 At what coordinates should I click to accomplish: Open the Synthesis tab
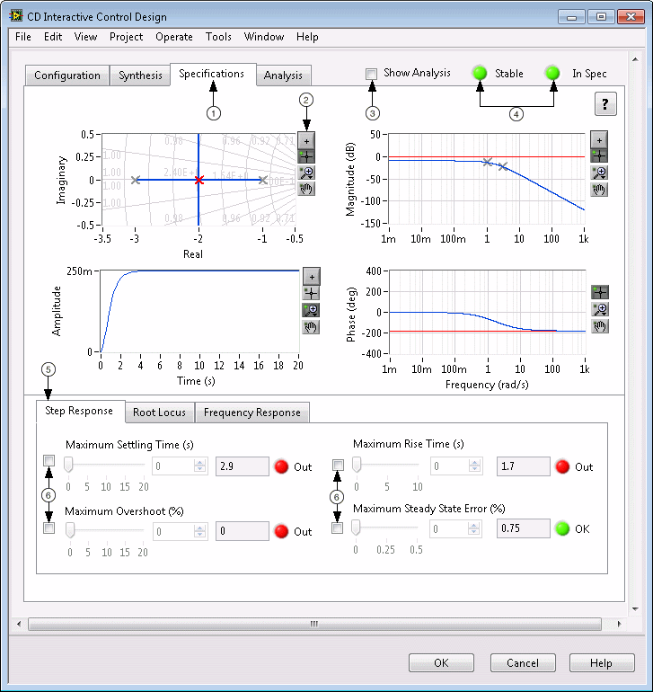[140, 75]
